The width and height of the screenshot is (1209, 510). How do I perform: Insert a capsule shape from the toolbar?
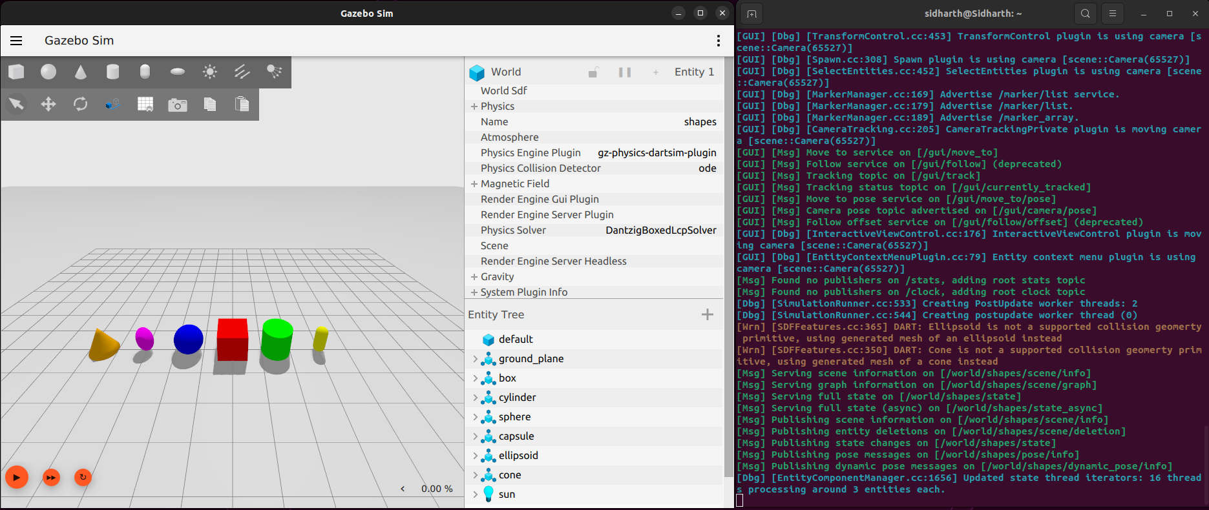click(x=145, y=72)
